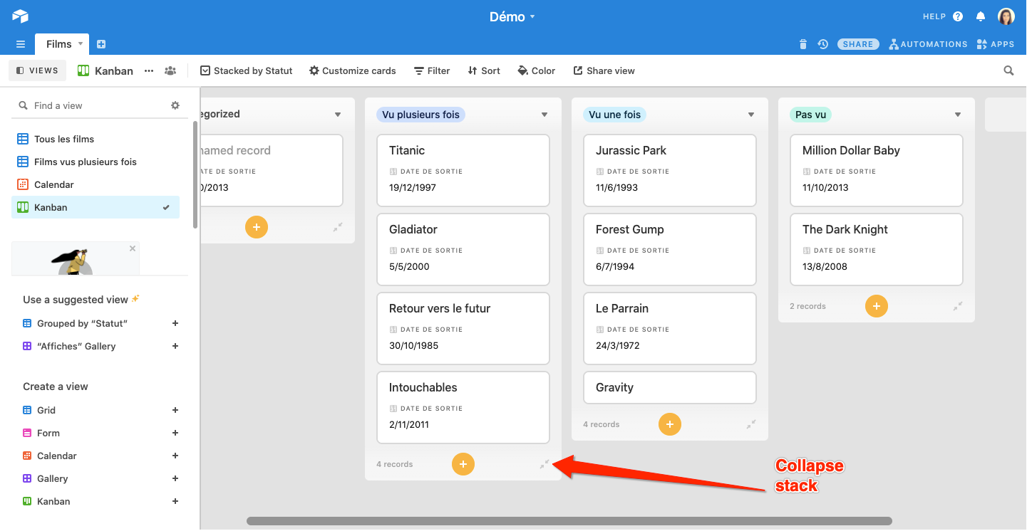The width and height of the screenshot is (1027, 531).
Task: Open the Kanban view options ellipsis
Action: click(x=149, y=70)
